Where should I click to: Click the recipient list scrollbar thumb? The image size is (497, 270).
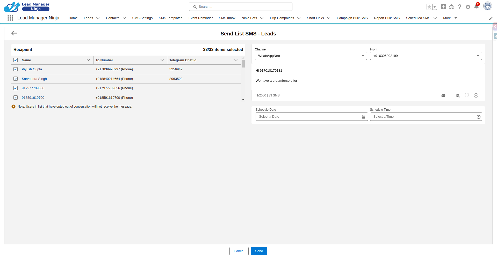point(243,63)
